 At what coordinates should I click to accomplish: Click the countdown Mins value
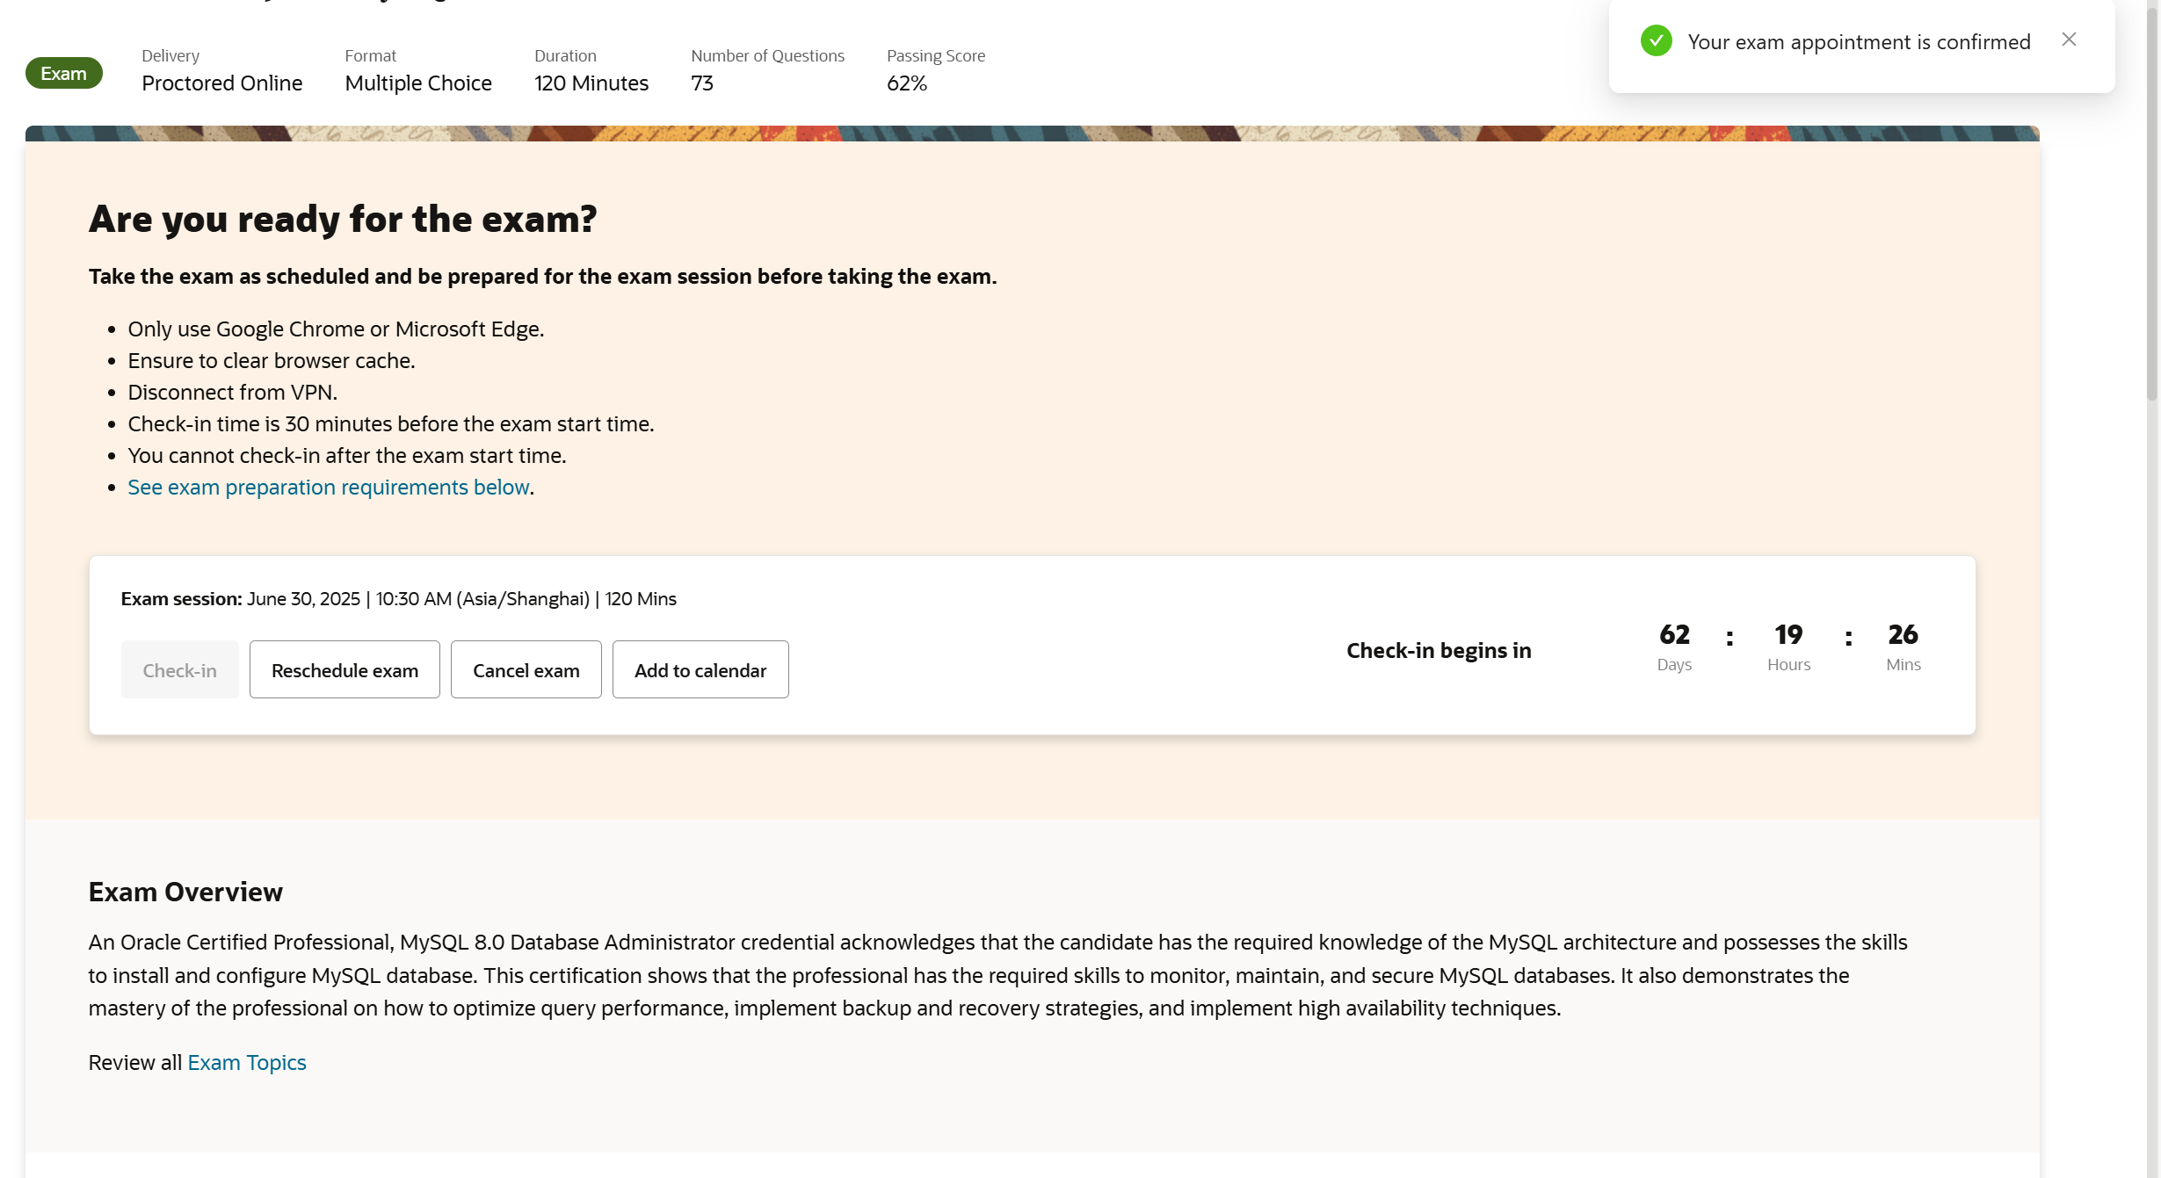1902,634
